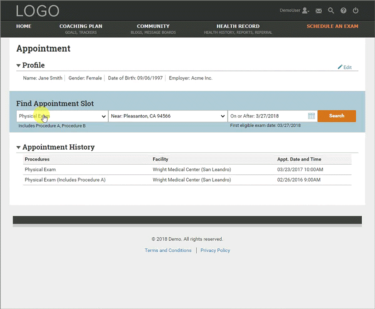Click the magnifier search icon in header

click(x=331, y=10)
